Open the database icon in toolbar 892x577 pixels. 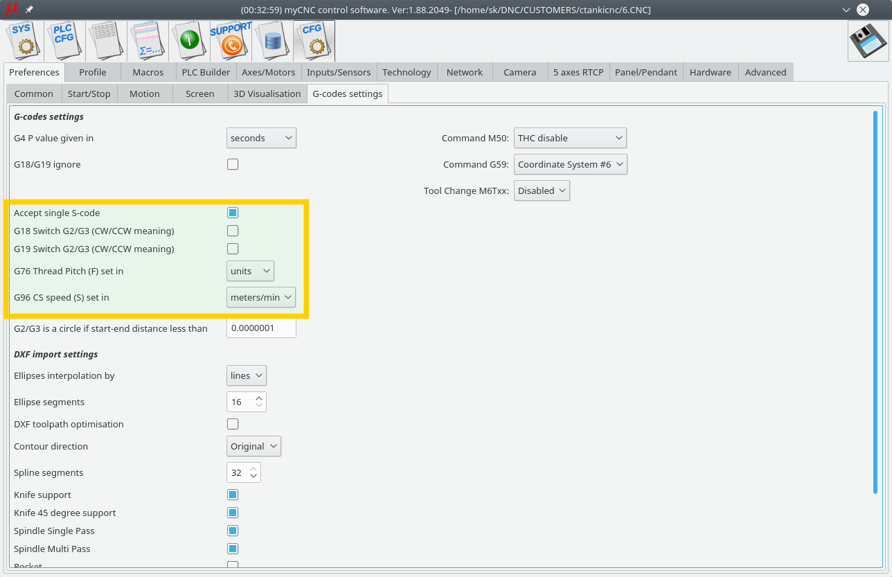pos(272,40)
